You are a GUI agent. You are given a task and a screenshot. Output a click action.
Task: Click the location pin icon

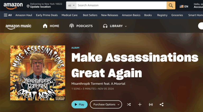(28, 6)
